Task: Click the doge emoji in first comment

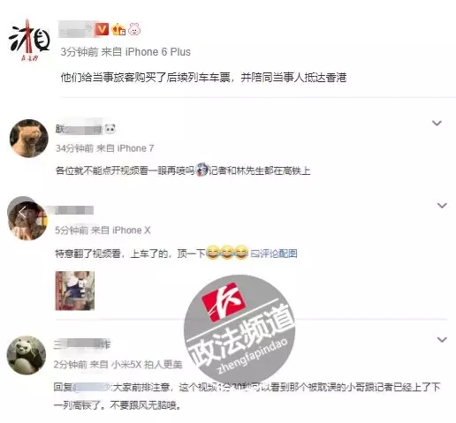Action: coord(202,170)
